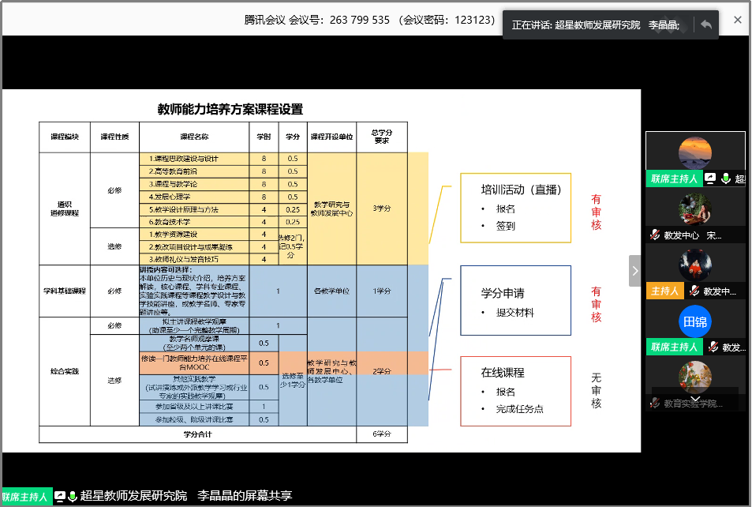Click the orange MOOC course row in the table
This screenshot has width=752, height=507.
pyautogui.click(x=194, y=363)
